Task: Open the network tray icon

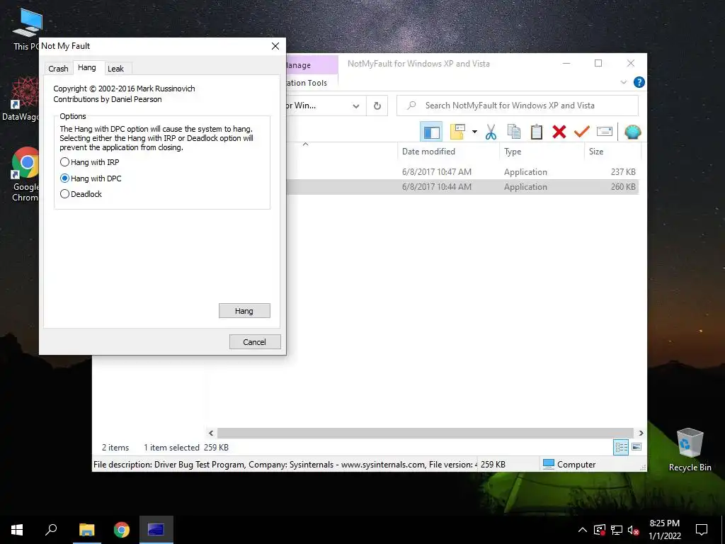Action: pos(617,530)
